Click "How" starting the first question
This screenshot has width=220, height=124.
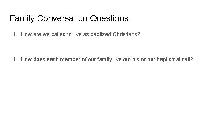[25, 35]
